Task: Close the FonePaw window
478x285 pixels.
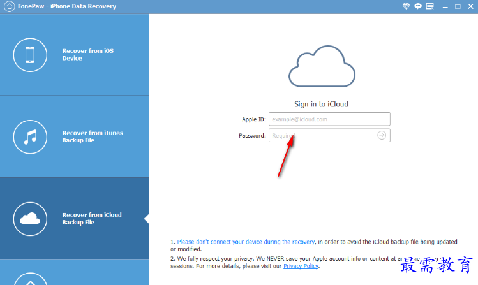Action: tap(470, 6)
